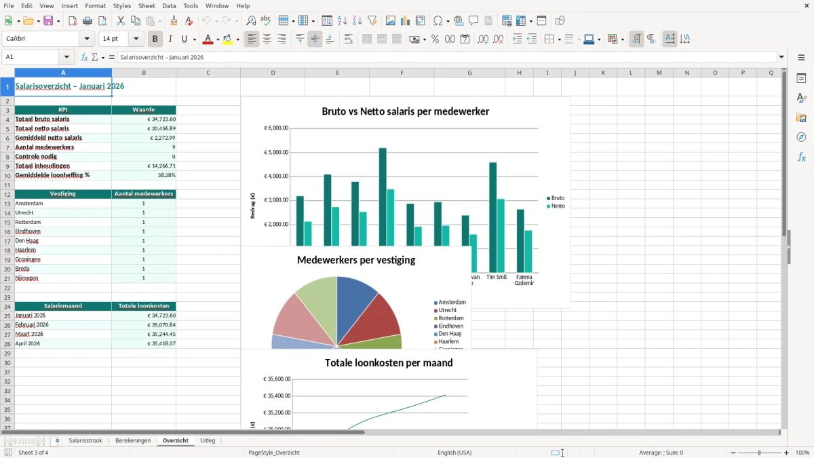This screenshot has width=814, height=458.
Task: Open the Properties deck in the sidebar
Action: click(801, 78)
